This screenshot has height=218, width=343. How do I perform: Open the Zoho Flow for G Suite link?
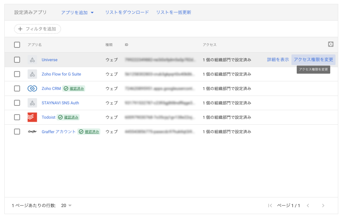pos(61,74)
